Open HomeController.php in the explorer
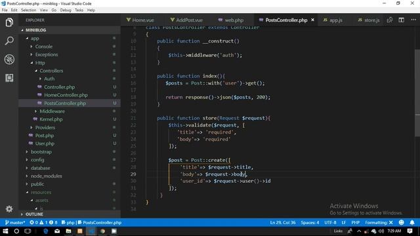The height and width of the screenshot is (236, 420). [66, 95]
